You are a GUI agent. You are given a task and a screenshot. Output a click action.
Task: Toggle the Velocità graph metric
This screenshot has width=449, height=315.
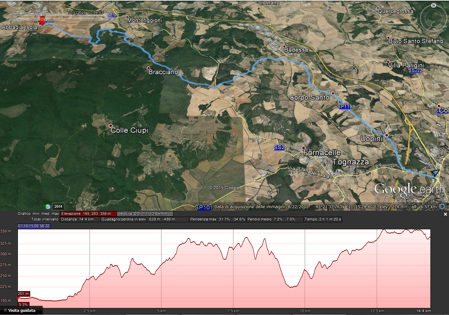pos(145,214)
